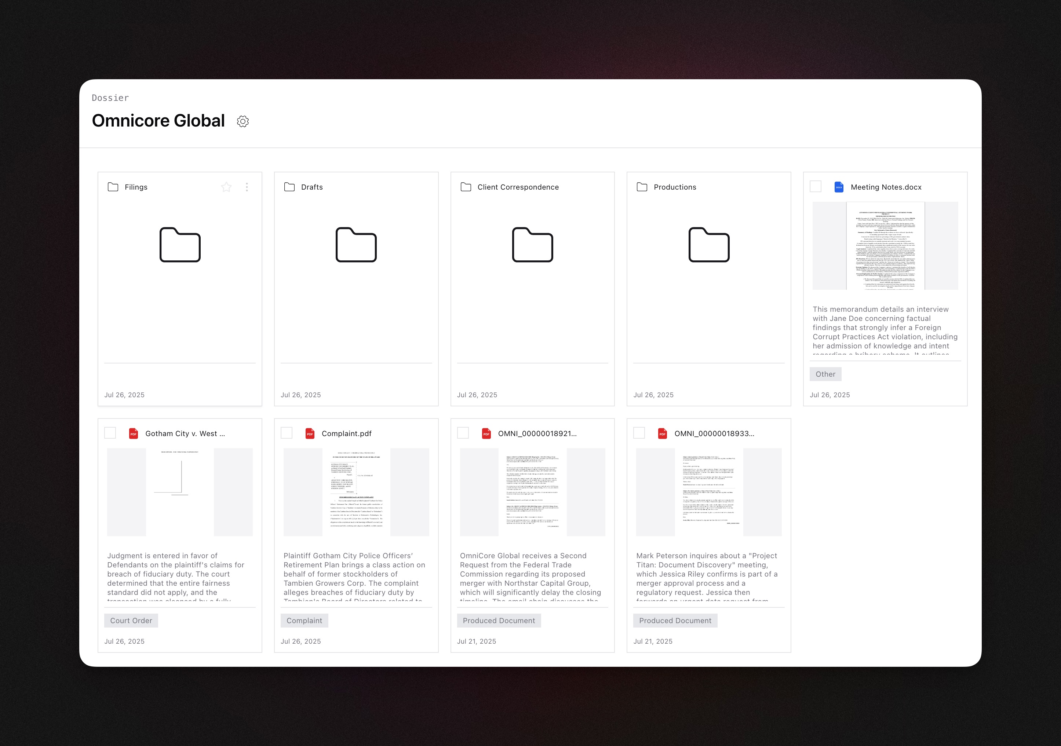
Task: Open the large Drafts folder icon
Action: pyautogui.click(x=356, y=244)
